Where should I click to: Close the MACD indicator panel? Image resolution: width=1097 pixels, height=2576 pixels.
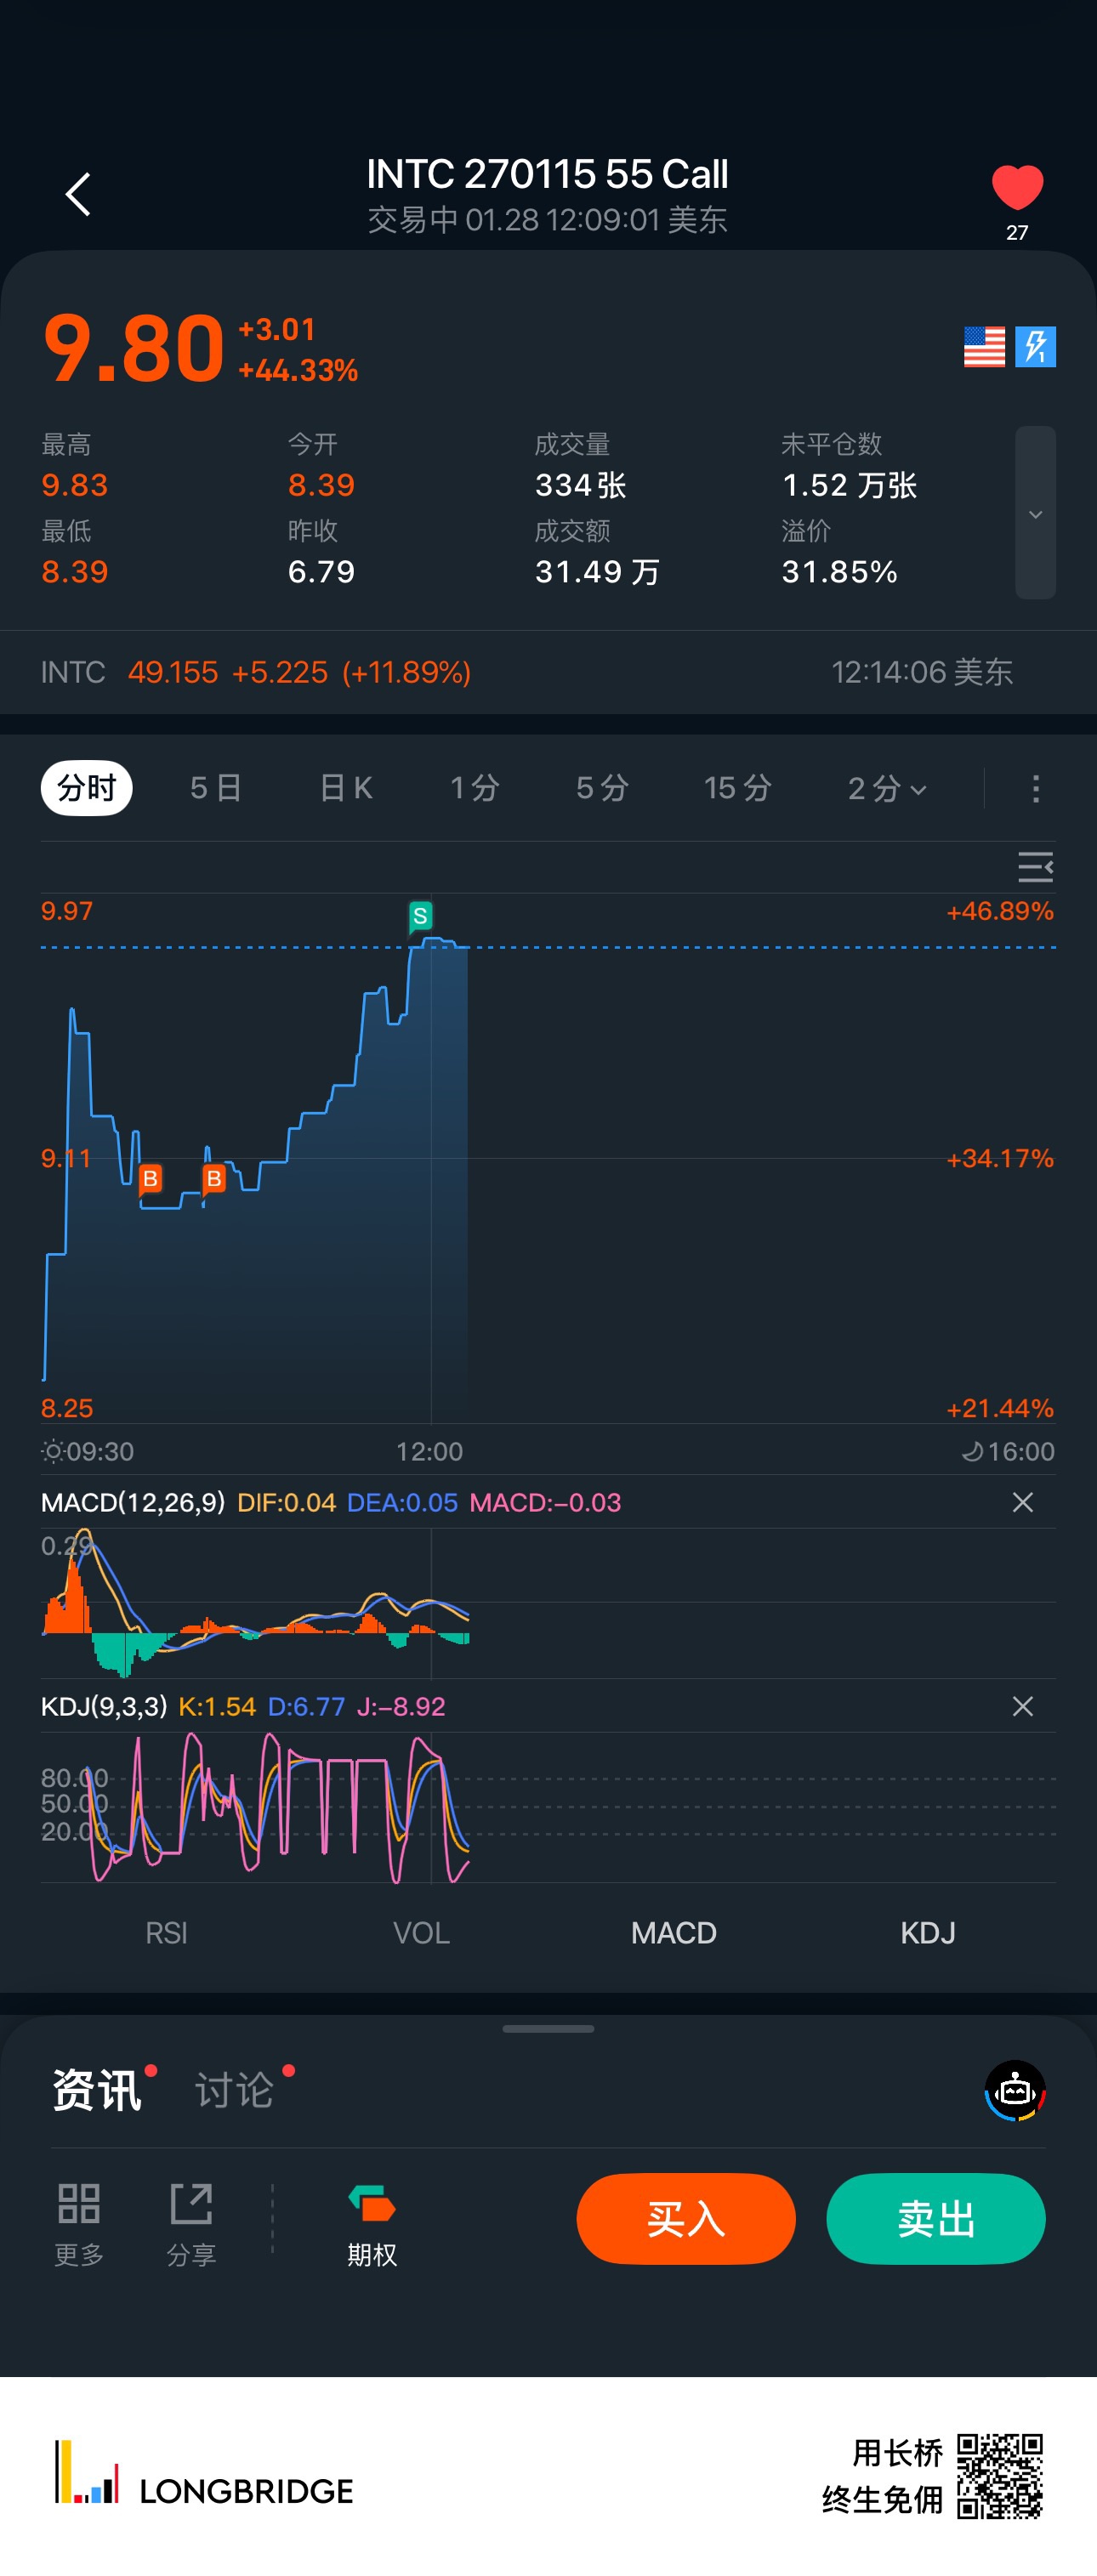[x=1022, y=1502]
